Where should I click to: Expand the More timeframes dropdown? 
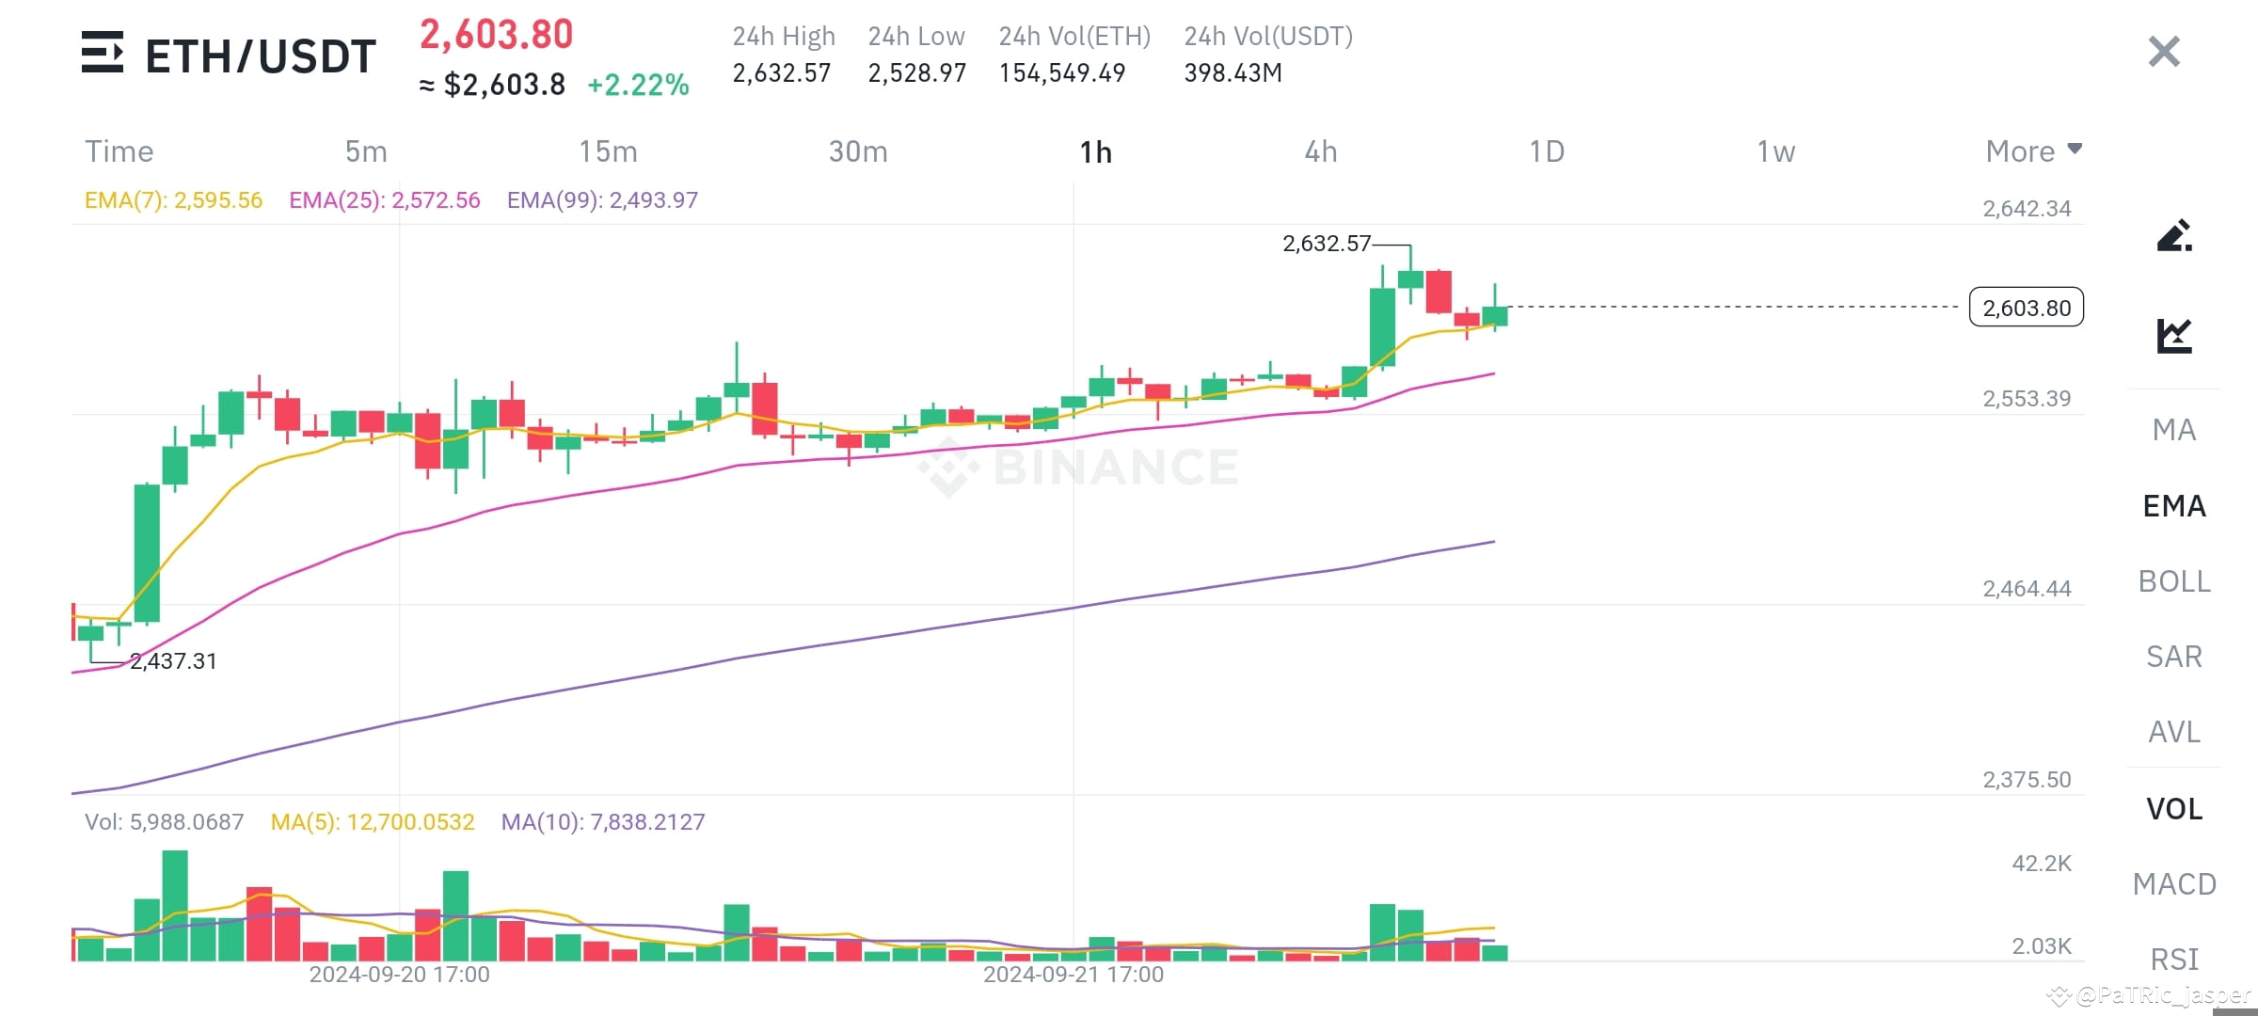point(2034,151)
